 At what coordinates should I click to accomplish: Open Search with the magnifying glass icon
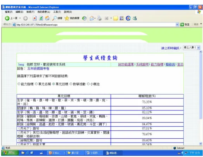point(54,18)
